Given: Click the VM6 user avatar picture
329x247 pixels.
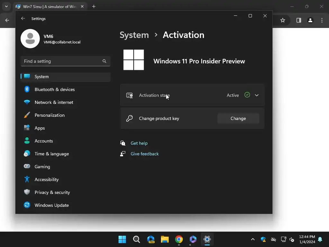Looking at the screenshot, I should point(30,39).
